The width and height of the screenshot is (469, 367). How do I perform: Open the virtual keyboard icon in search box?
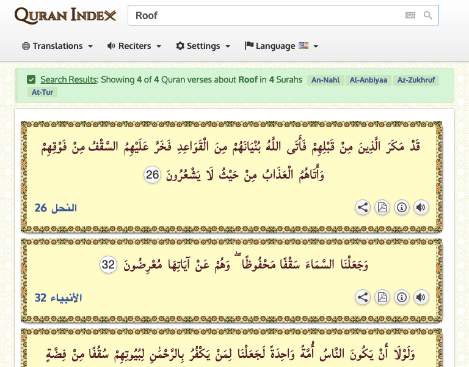(x=410, y=15)
